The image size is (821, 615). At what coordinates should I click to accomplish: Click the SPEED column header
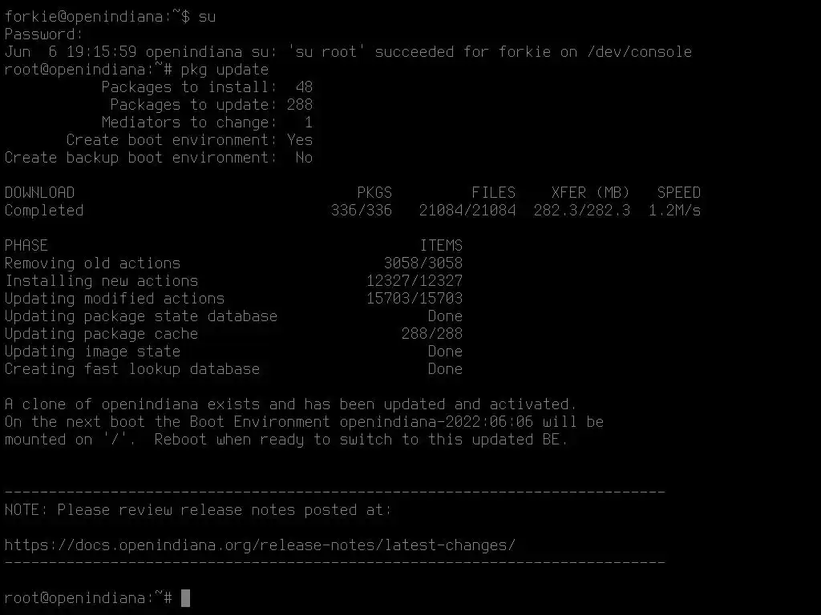click(x=679, y=193)
